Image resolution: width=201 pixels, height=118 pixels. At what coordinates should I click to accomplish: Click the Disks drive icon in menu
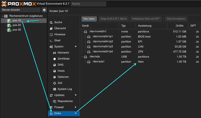[51, 114]
